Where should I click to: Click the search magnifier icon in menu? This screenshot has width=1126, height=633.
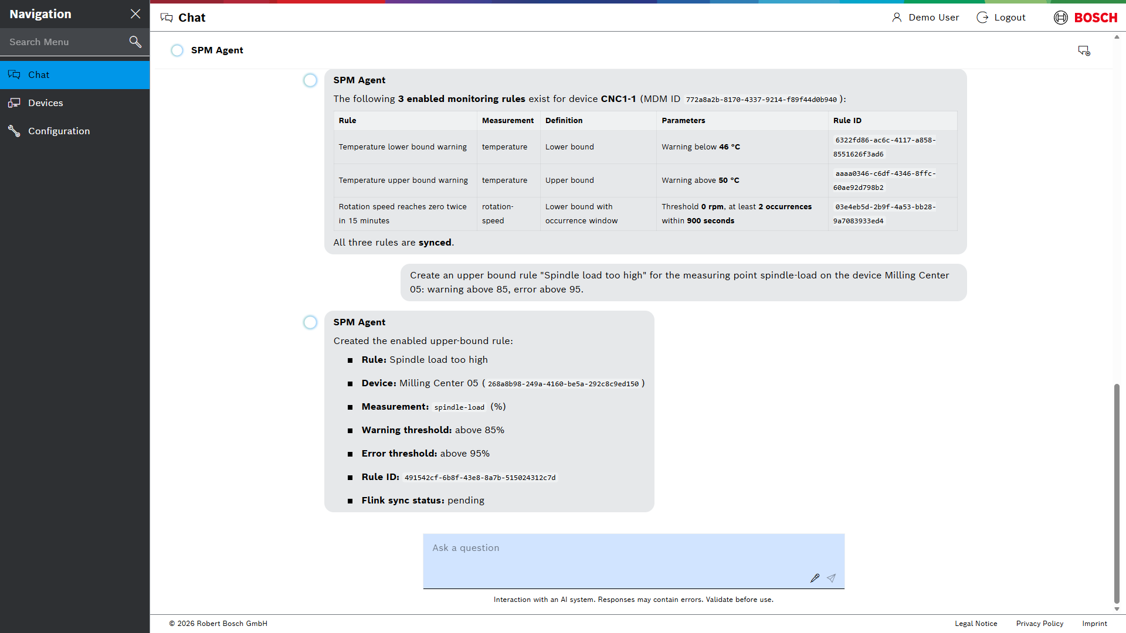135,42
